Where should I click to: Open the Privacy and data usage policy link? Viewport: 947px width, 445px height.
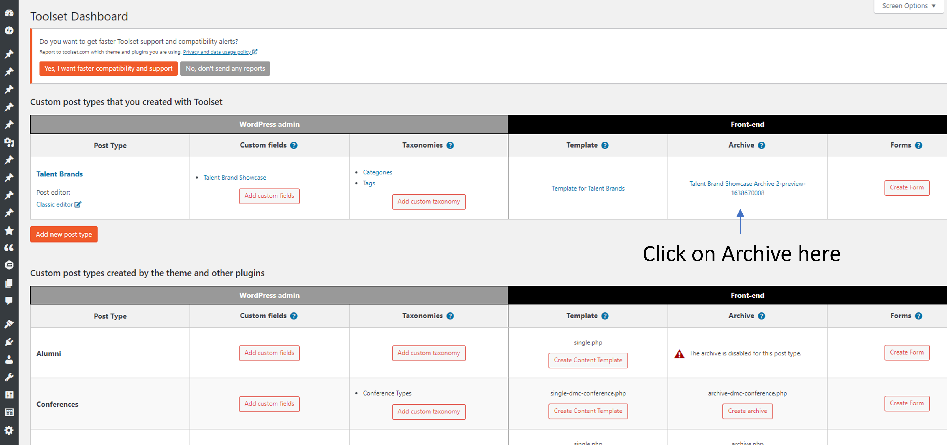click(217, 52)
